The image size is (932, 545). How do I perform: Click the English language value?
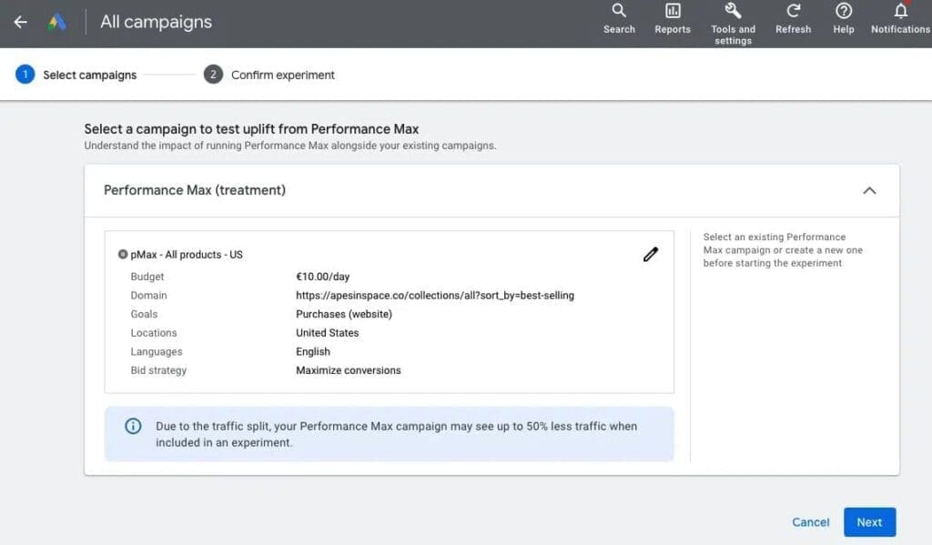313,351
